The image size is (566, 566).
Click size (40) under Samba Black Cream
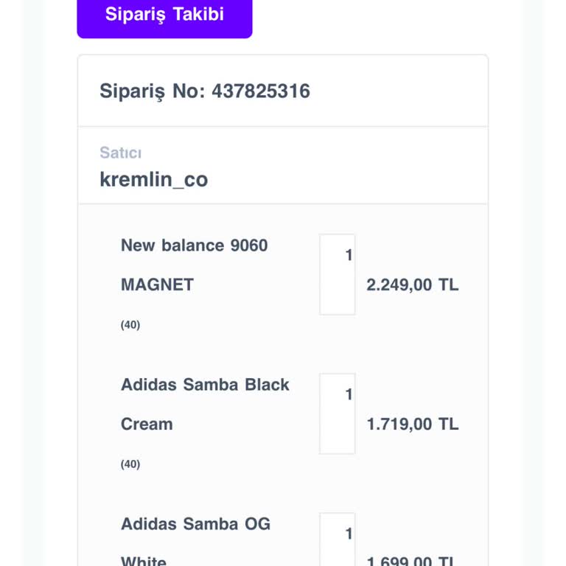(130, 464)
